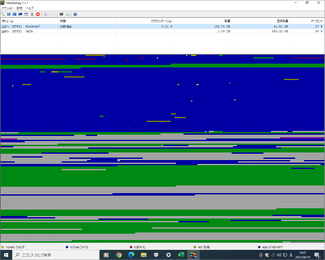Viewport: 325px width, 260px height.
Task: Open Google Chrome from the taskbar
Action: [x=119, y=255]
